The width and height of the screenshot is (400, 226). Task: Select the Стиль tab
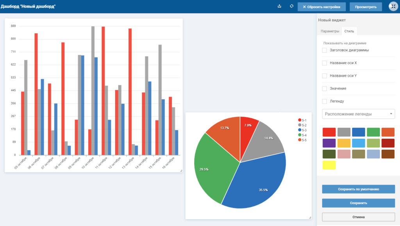(x=349, y=31)
